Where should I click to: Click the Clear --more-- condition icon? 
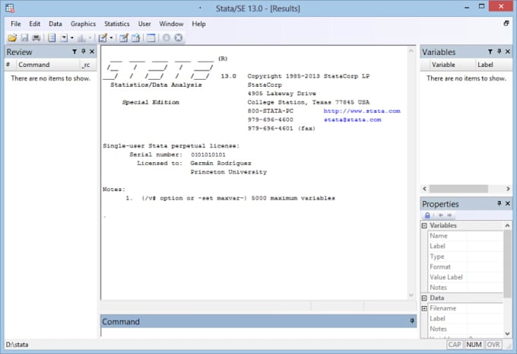click(167, 38)
